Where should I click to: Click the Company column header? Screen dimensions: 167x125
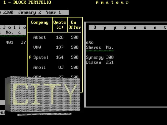click(x=40, y=23)
